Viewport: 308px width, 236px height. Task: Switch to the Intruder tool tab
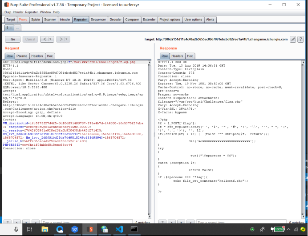click(x=65, y=20)
